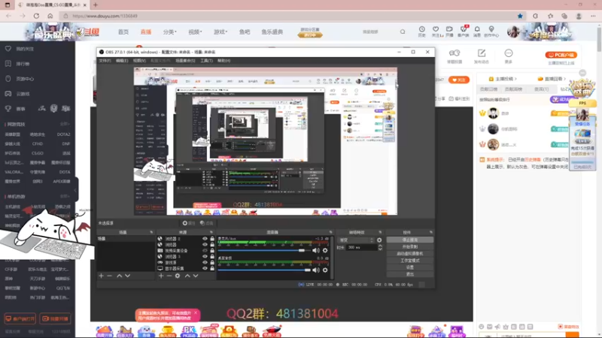The image size is (602, 338).
Task: Open 历史 clock icon in Douyu header
Action: 421,32
